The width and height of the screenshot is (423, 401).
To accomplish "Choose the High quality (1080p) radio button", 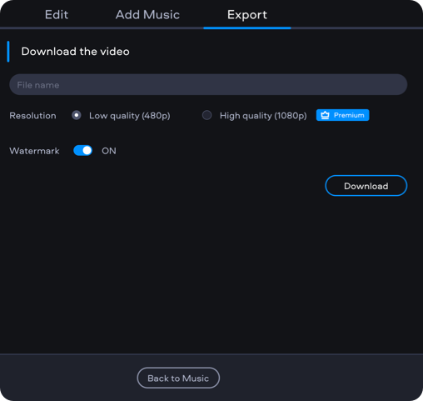I will [207, 115].
